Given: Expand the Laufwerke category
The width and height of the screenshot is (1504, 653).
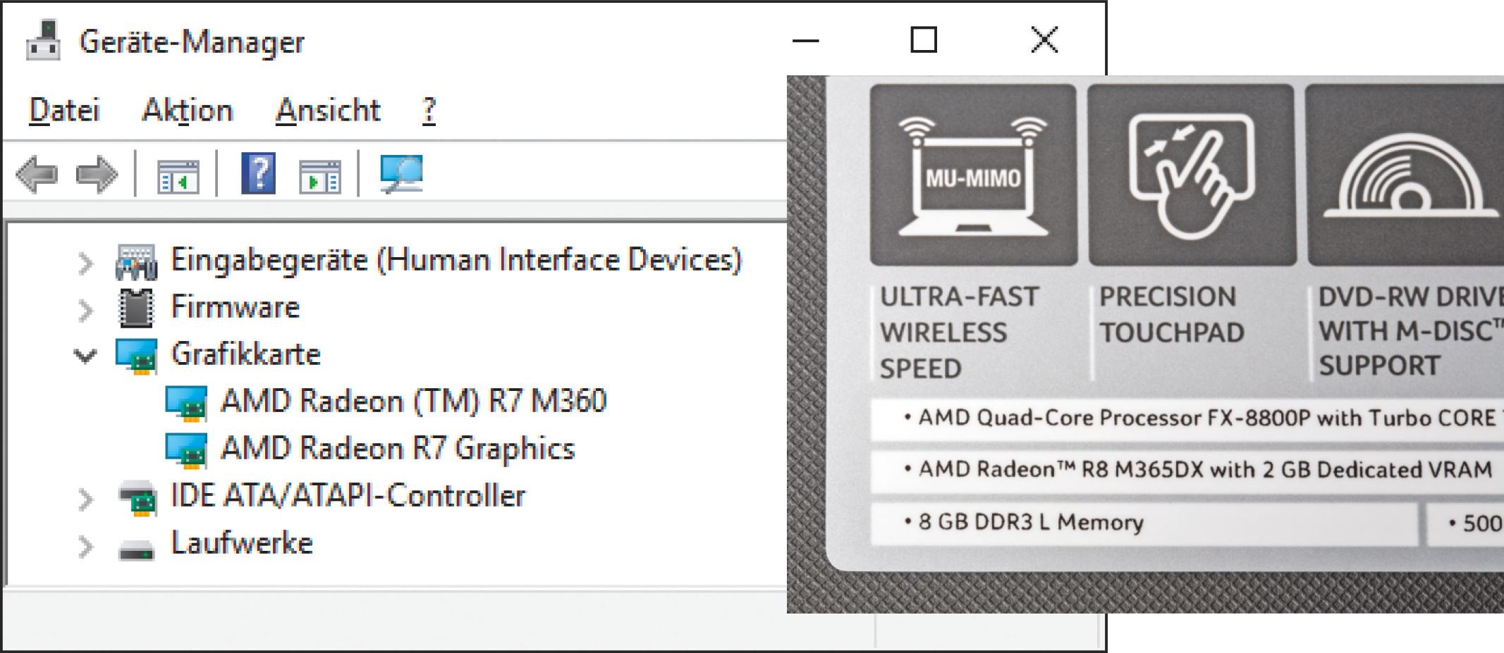Looking at the screenshot, I should (85, 546).
